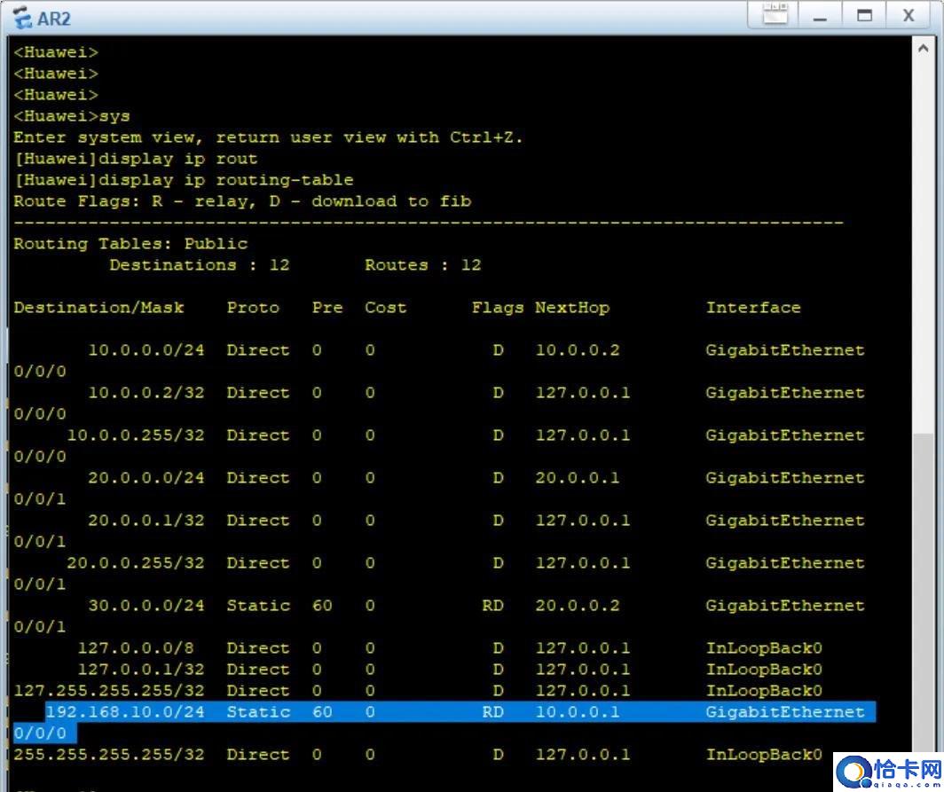Click the InLoopBack0 interface of 127.0.0.0/8
944x792 pixels.
[764, 648]
